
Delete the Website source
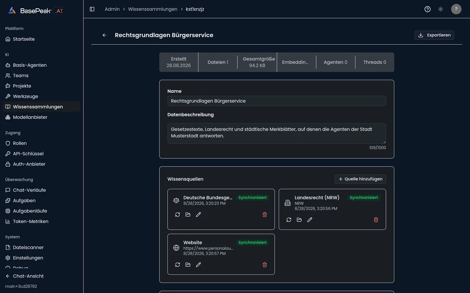(x=265, y=264)
